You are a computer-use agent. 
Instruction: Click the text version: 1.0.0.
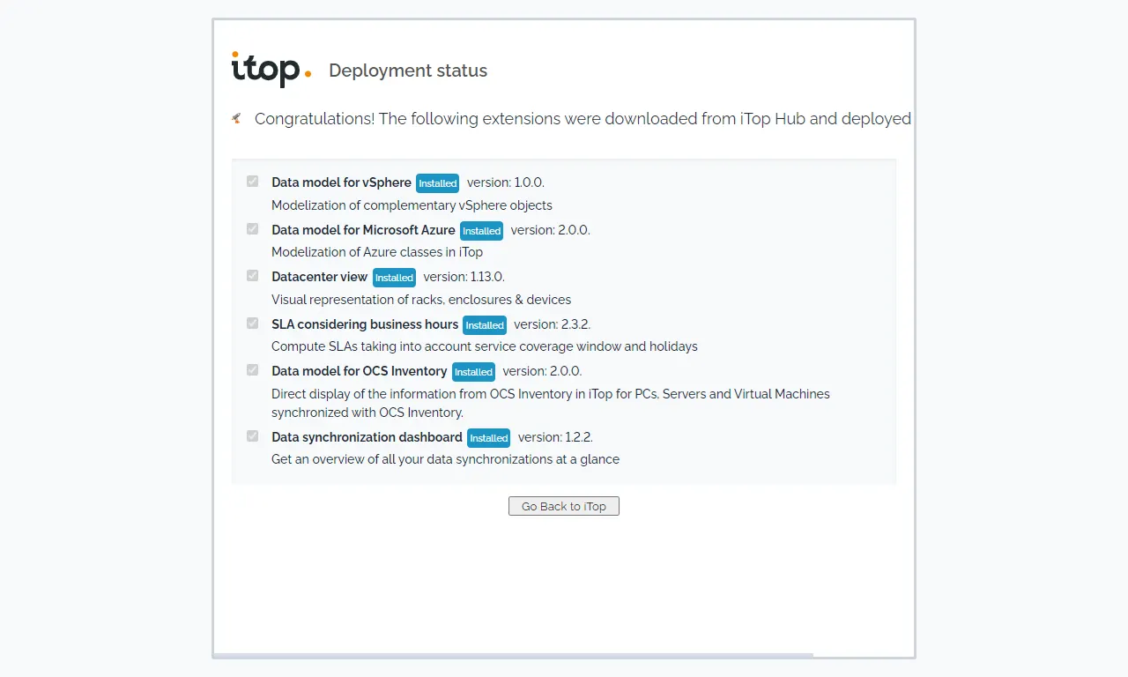point(506,182)
